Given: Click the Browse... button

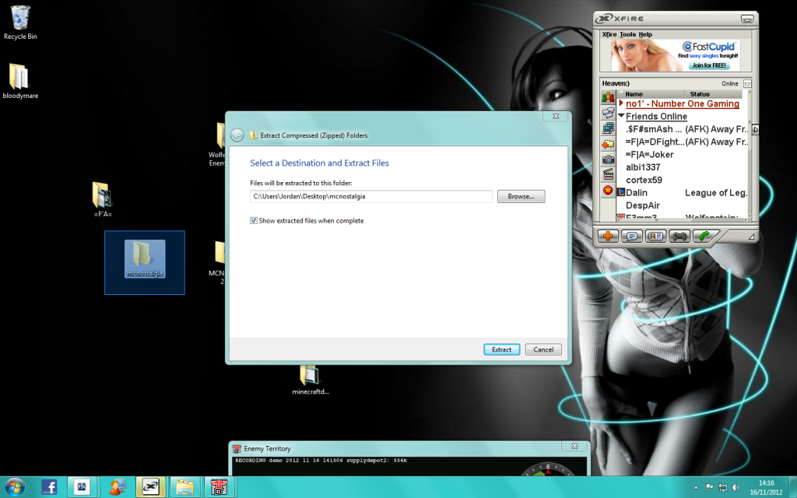Looking at the screenshot, I should tap(521, 197).
